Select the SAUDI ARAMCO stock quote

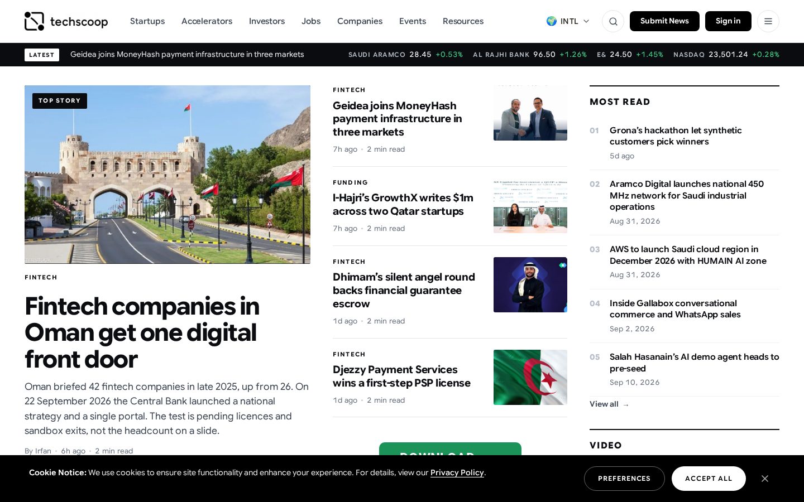(x=405, y=55)
